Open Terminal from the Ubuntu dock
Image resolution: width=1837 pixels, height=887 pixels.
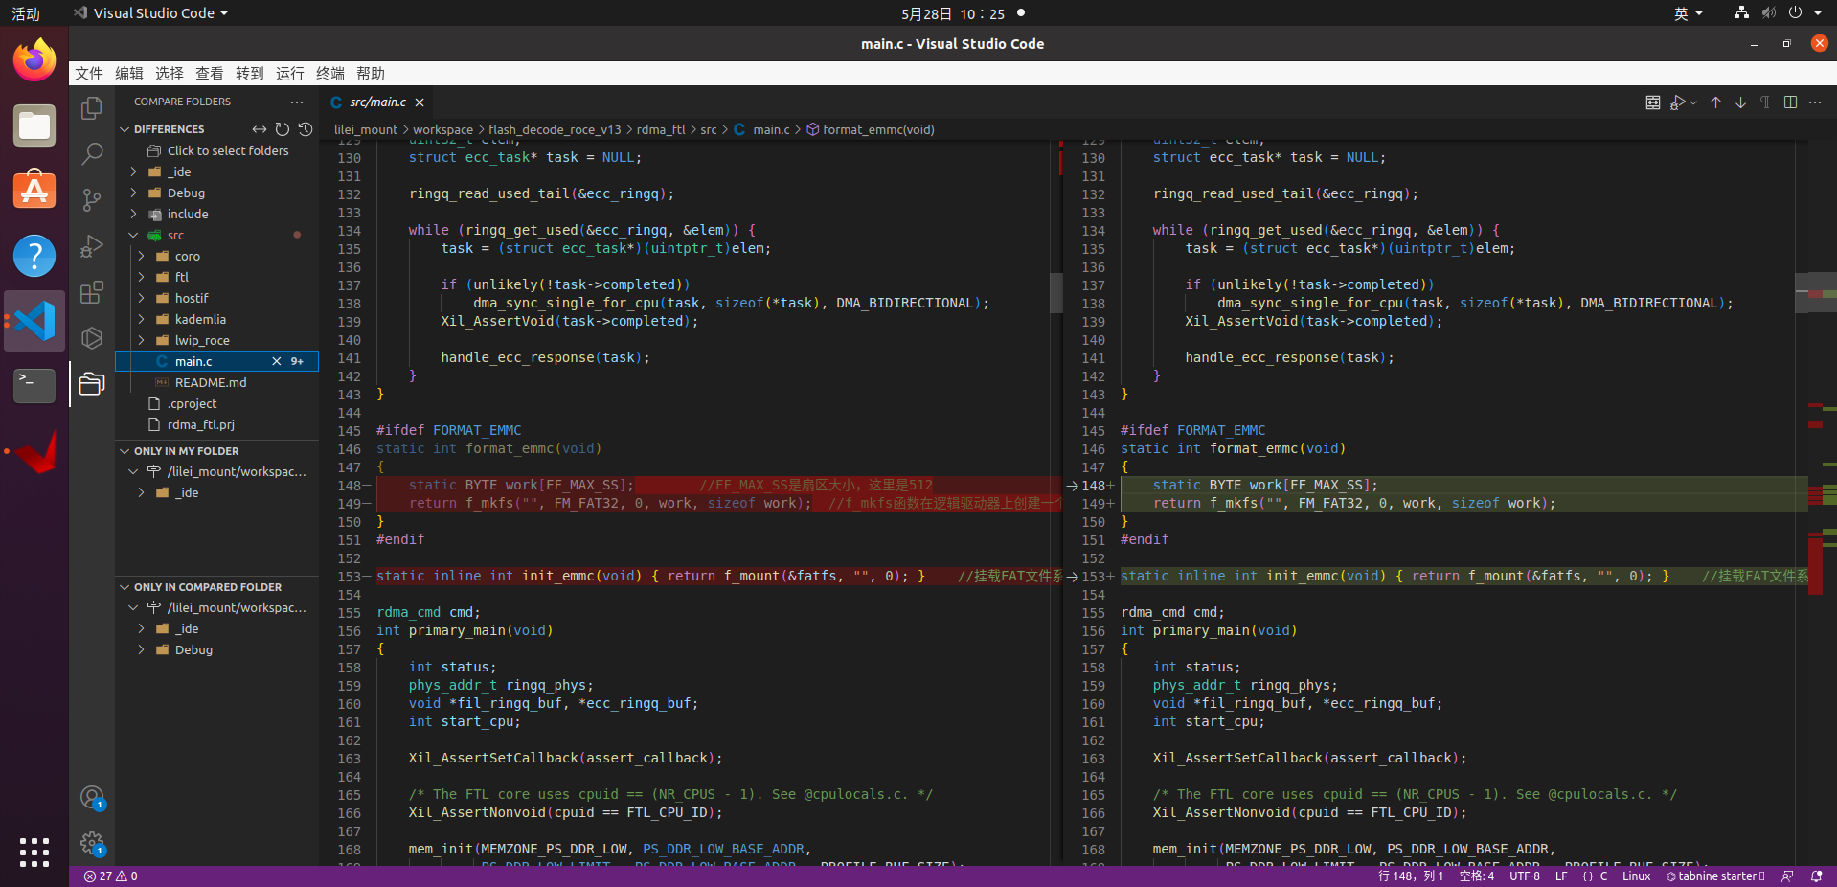coord(34,386)
